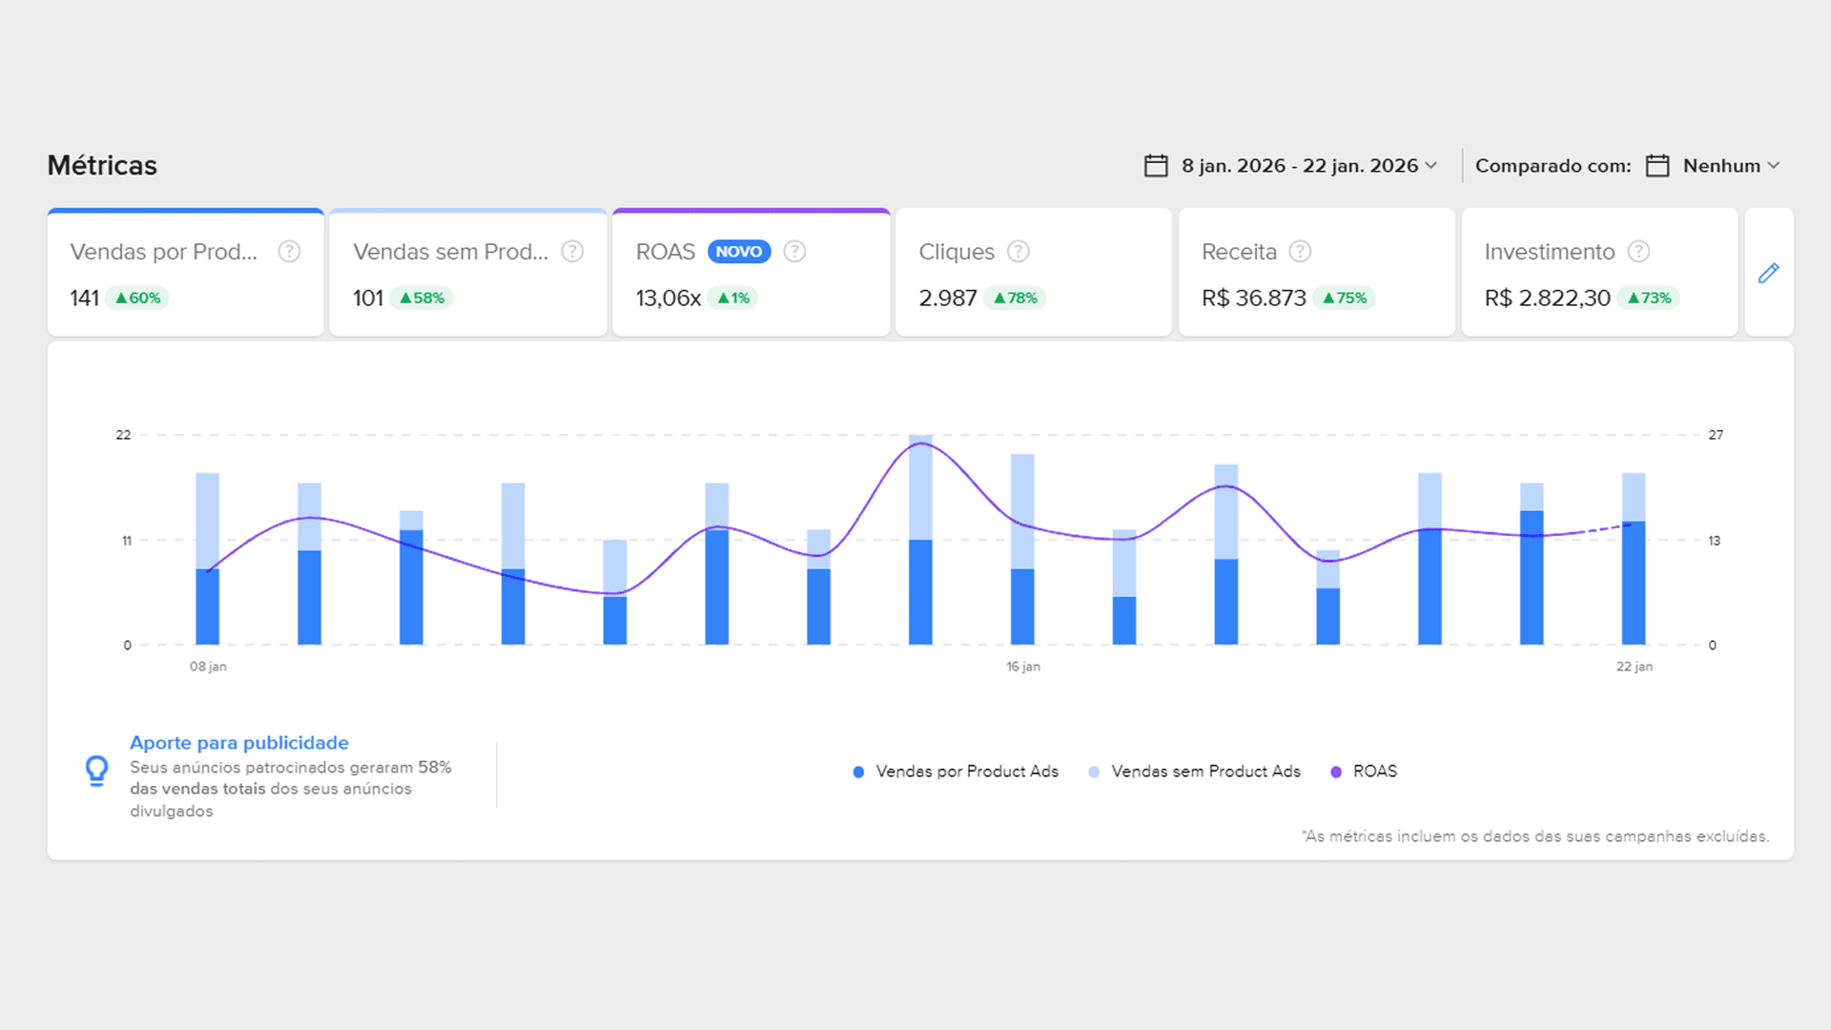Select the Cliques metric card
This screenshot has width=1831, height=1030.
click(x=1033, y=274)
